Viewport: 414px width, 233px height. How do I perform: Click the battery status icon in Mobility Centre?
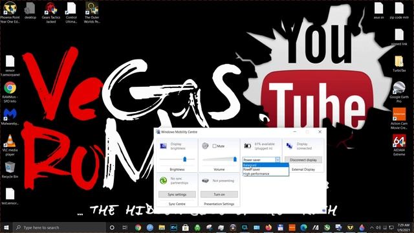point(247,146)
